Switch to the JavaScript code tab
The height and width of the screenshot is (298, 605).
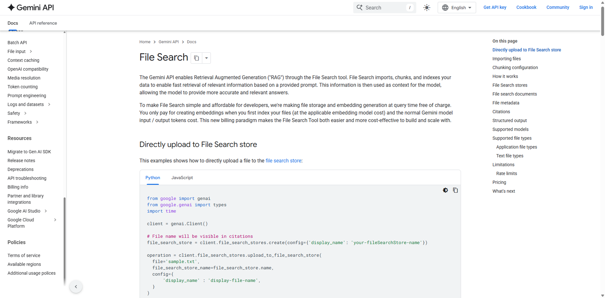[x=182, y=178]
